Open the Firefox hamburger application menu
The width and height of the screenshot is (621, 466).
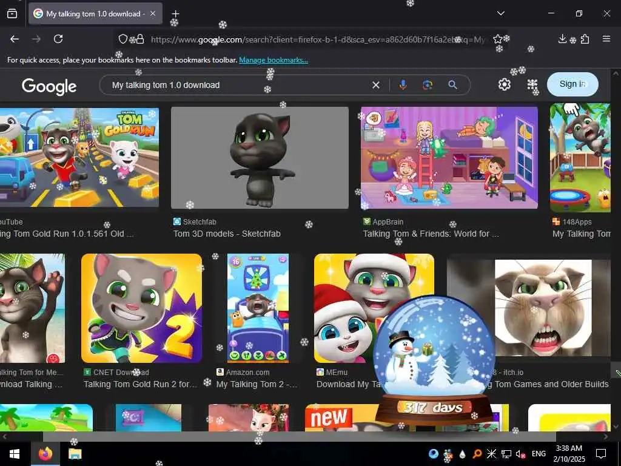click(606, 39)
